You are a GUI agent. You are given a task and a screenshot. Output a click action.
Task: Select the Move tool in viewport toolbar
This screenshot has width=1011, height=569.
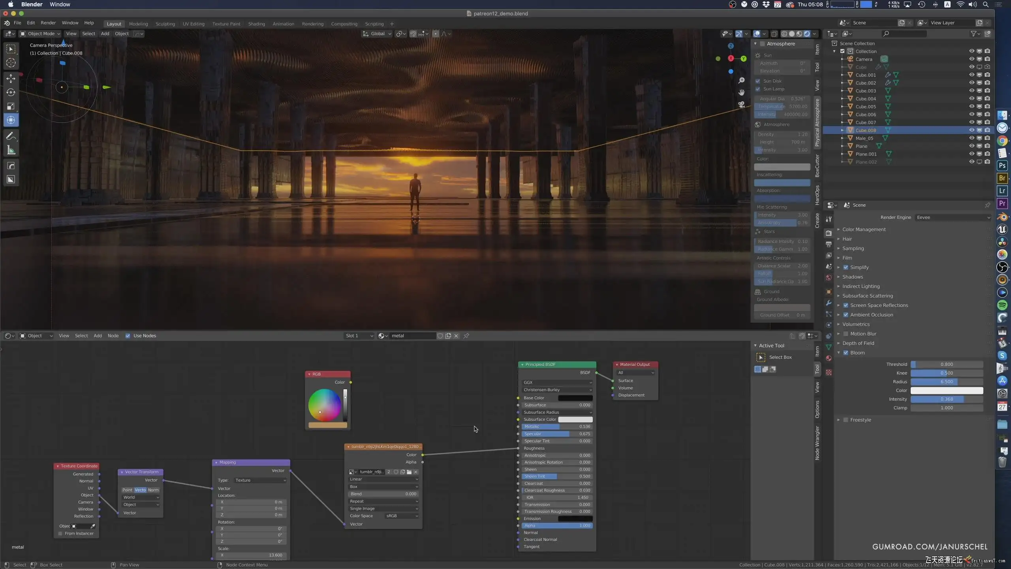(11, 78)
